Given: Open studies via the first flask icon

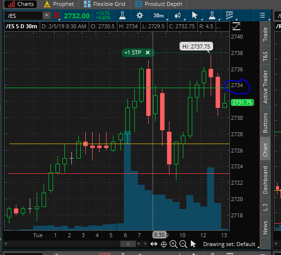Looking at the screenshot, I should (122, 15).
